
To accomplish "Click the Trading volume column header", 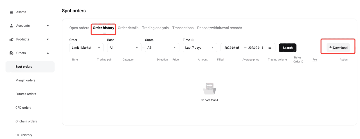I will 277,60.
